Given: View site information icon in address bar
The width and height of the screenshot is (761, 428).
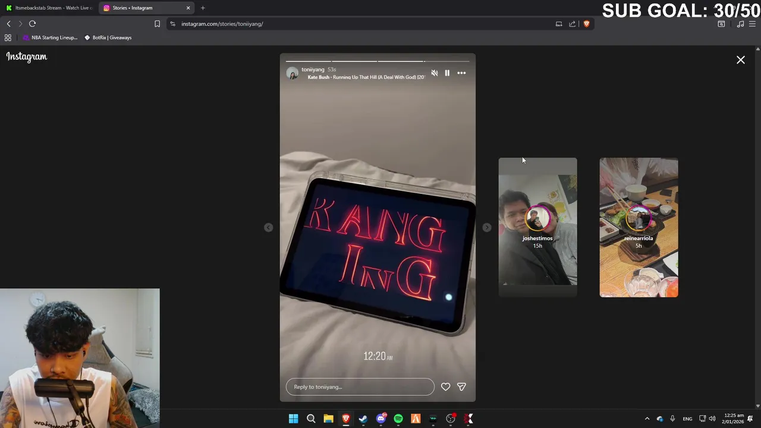Looking at the screenshot, I should (x=172, y=24).
